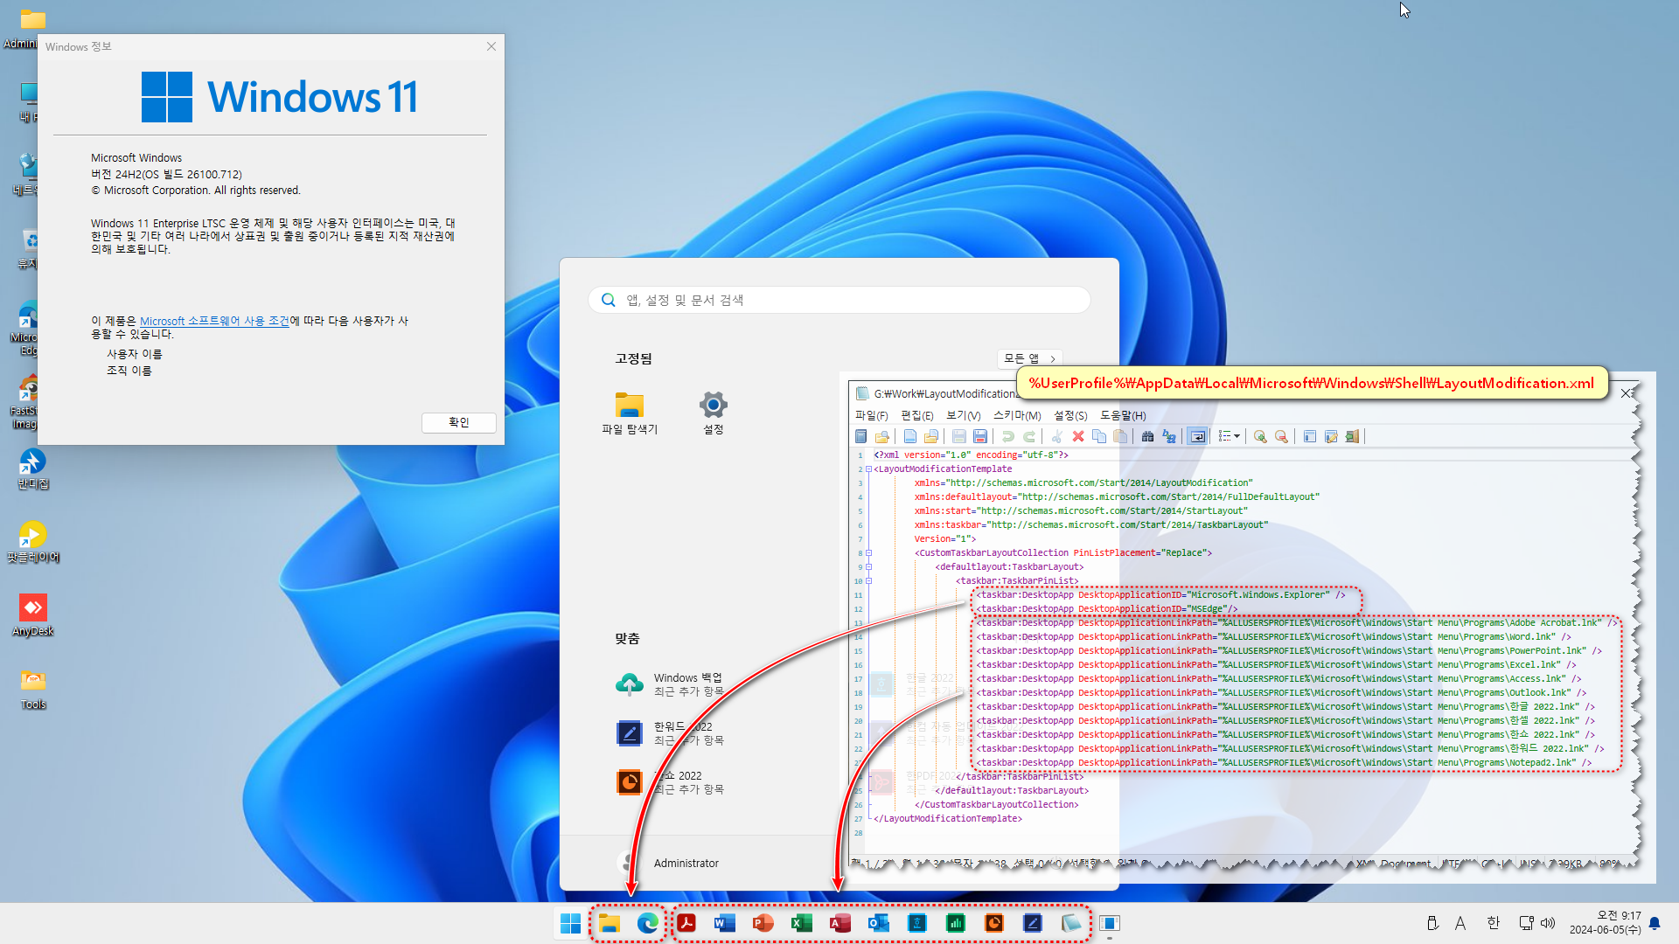The image size is (1679, 944).
Task: Expand 모든 앱 in the Start menu
Action: 1029,358
